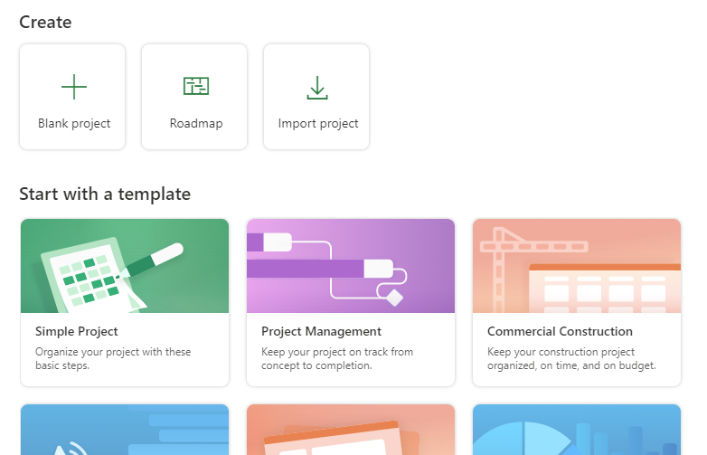Click the Import project download arrow icon
The height and width of the screenshot is (455, 707).
[x=317, y=88]
